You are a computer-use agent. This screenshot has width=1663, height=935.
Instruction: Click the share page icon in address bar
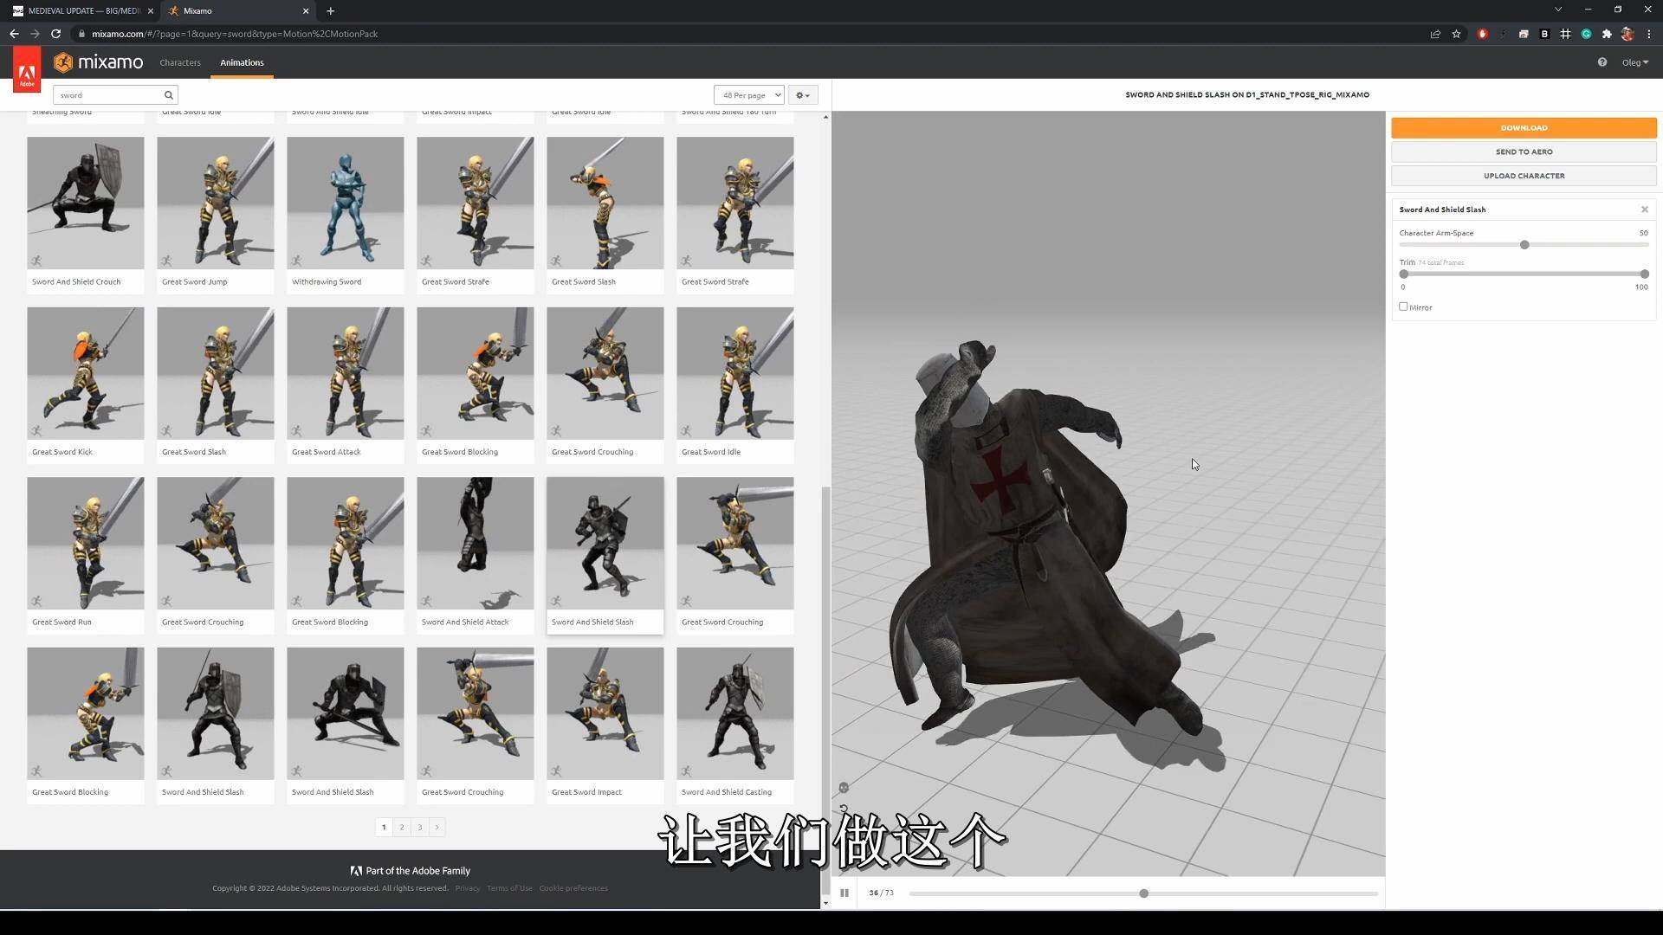click(1435, 34)
